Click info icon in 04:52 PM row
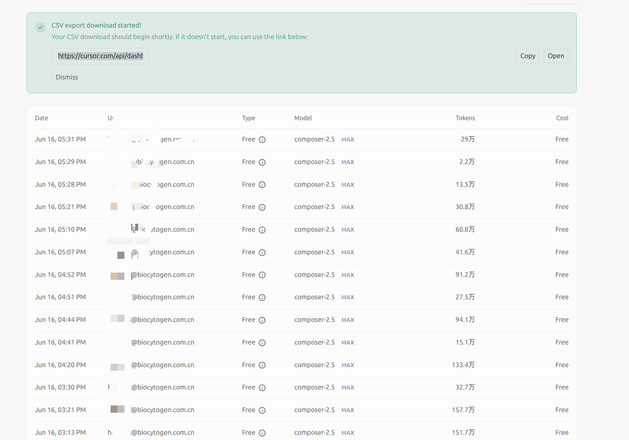Image resolution: width=629 pixels, height=440 pixels. click(262, 275)
